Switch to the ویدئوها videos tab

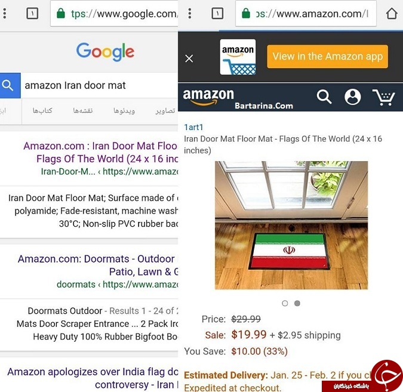(x=124, y=111)
